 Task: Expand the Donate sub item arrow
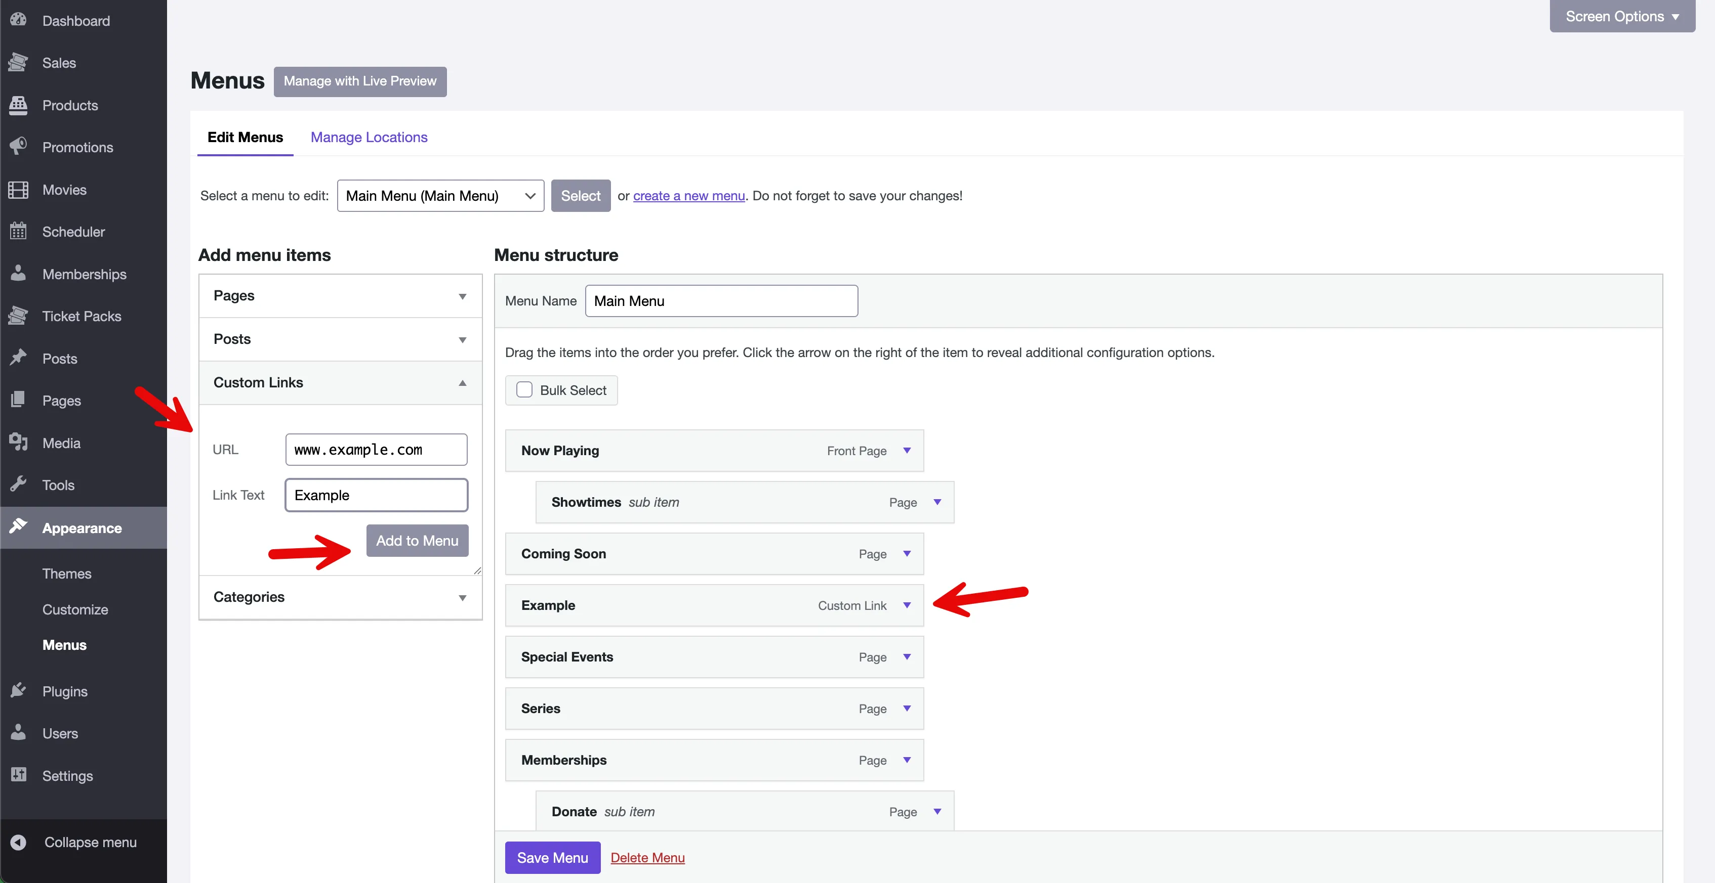click(x=937, y=811)
